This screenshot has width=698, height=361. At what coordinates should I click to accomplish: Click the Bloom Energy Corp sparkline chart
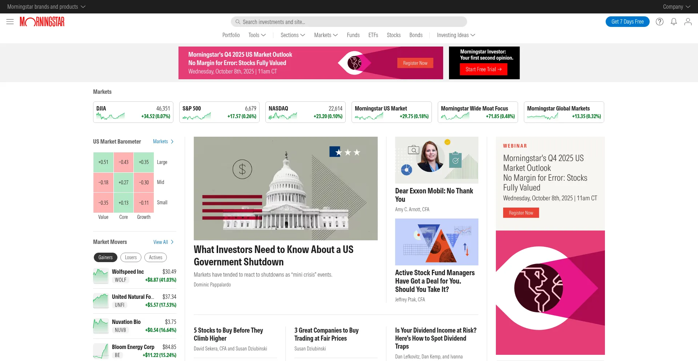(101, 351)
